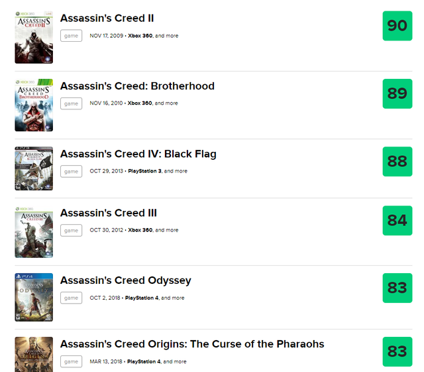Screen dimensions: 424x372
Task: Open the Assassin's Creed III cover thumbnail
Action: pos(34,232)
